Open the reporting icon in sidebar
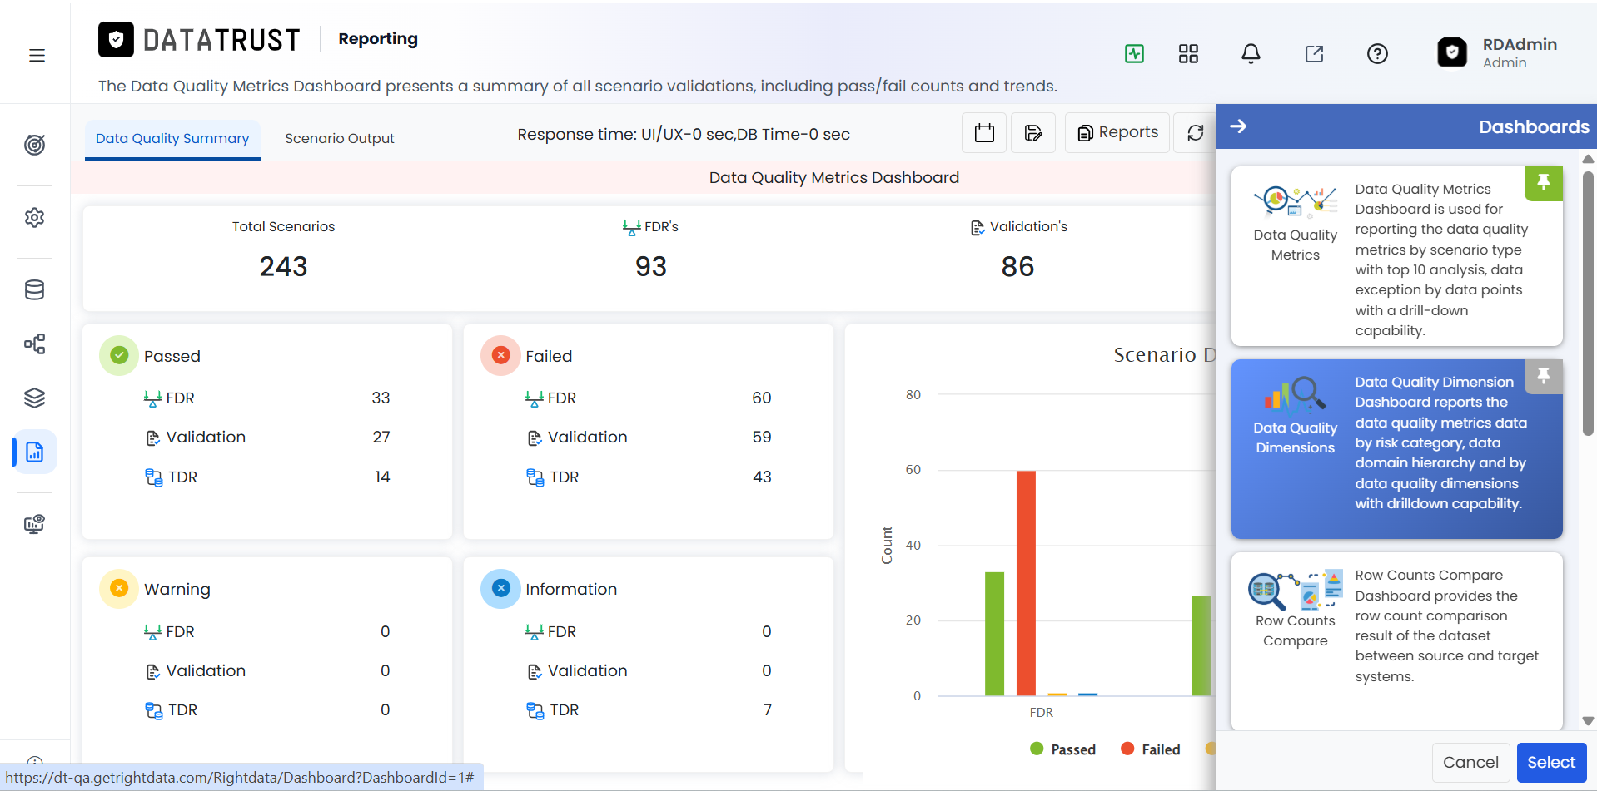 click(34, 452)
